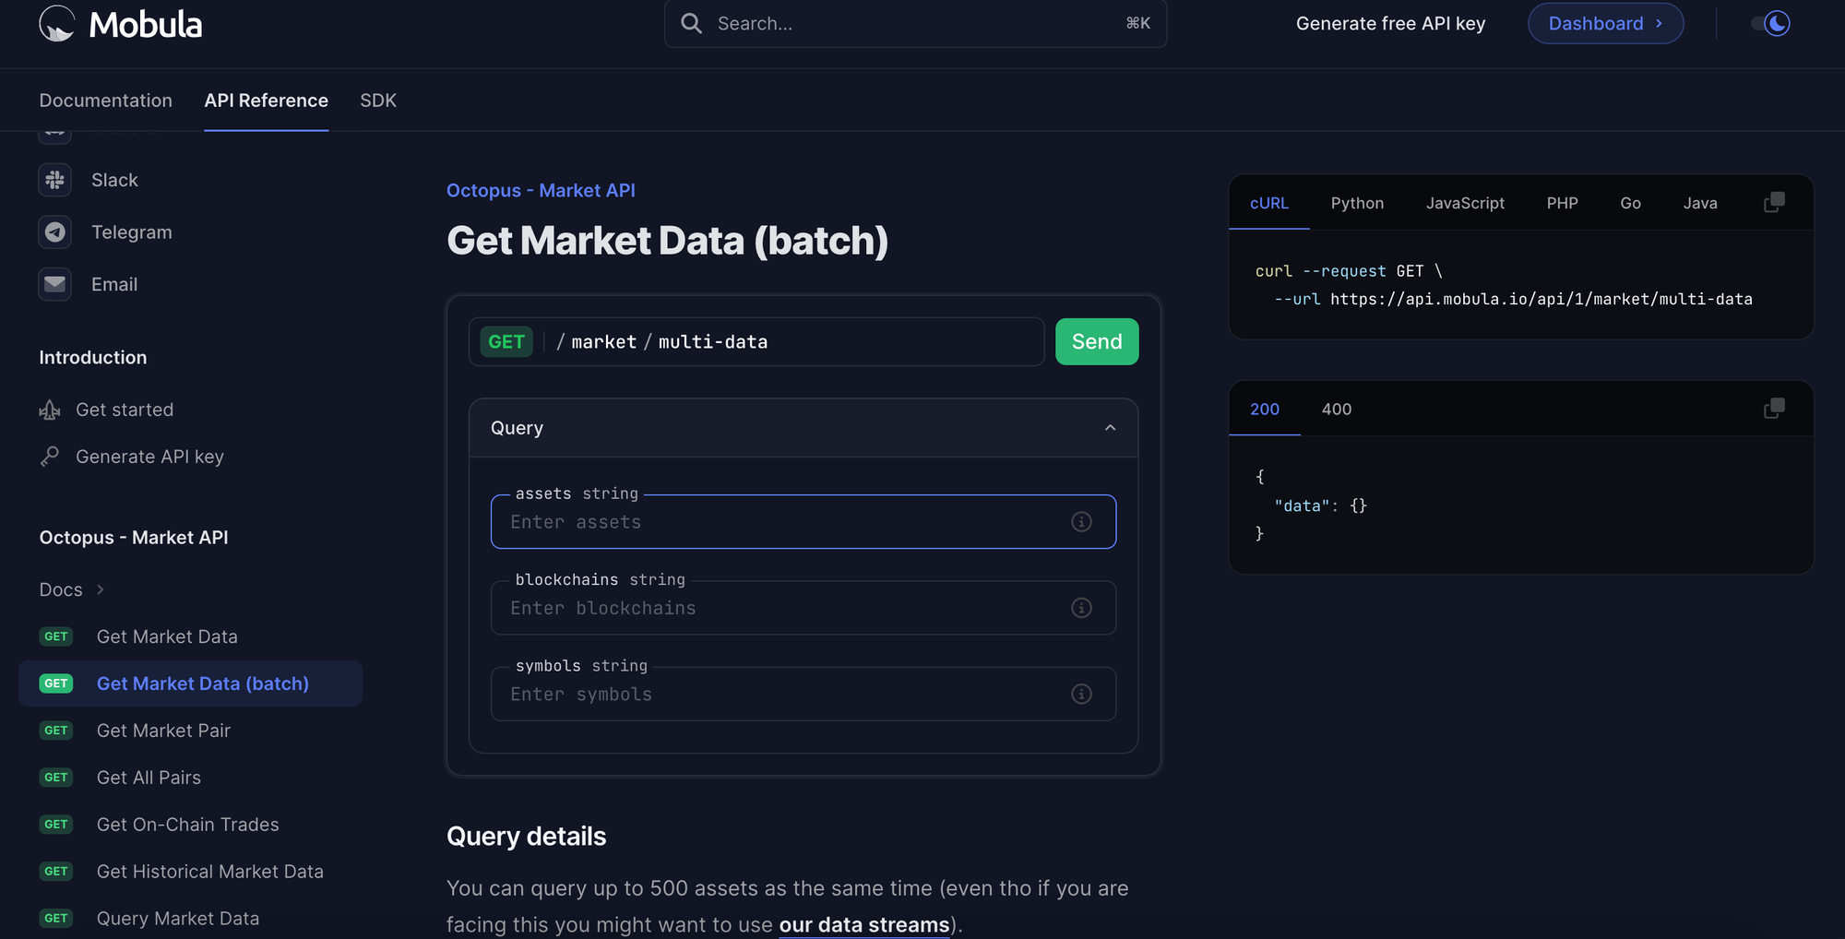Show info for the blockchains parameter
The width and height of the screenshot is (1845, 939).
coord(1081,608)
